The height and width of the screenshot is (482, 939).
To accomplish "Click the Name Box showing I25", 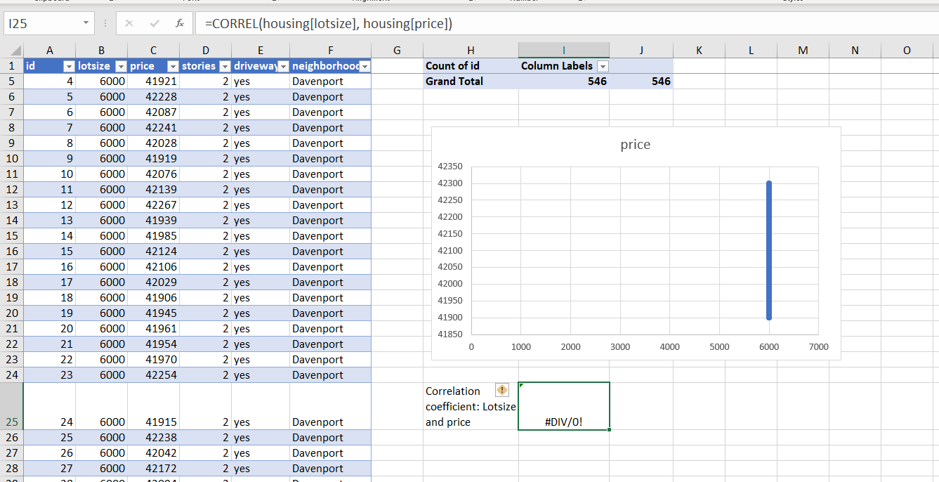I will pyautogui.click(x=42, y=24).
